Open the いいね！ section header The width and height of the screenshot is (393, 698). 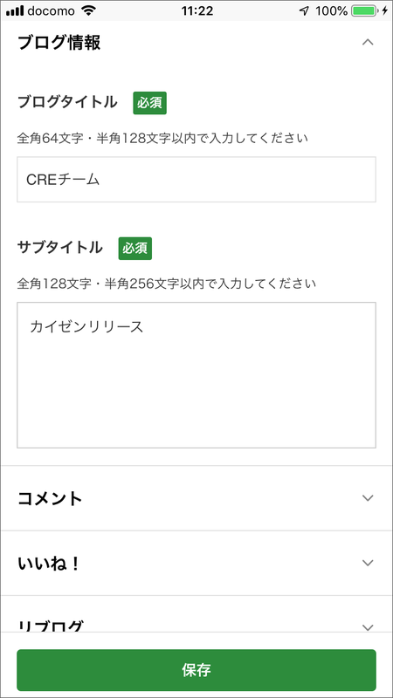[x=196, y=563]
